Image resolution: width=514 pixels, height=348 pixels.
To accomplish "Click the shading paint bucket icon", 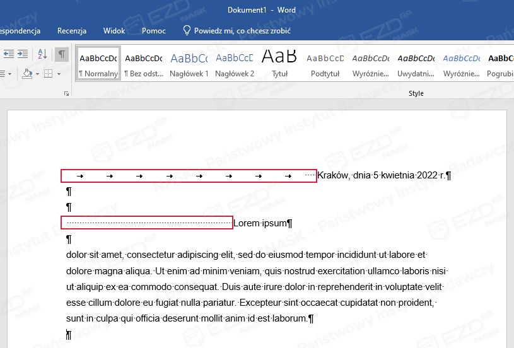I will (27, 74).
